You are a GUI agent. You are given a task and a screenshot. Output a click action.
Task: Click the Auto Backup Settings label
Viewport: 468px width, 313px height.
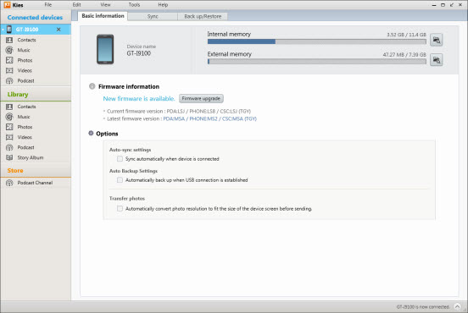(x=133, y=171)
